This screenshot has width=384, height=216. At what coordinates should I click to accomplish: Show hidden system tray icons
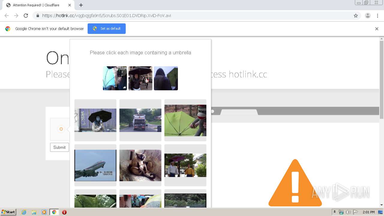click(x=334, y=212)
